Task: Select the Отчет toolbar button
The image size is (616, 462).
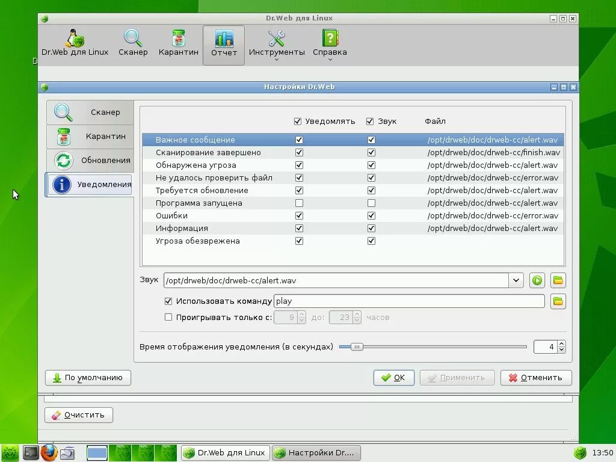Action: [224, 45]
